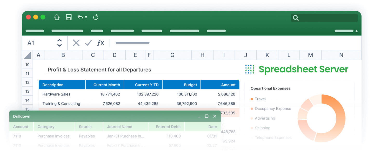Open the Undo history dropdown arrow

[86, 17]
